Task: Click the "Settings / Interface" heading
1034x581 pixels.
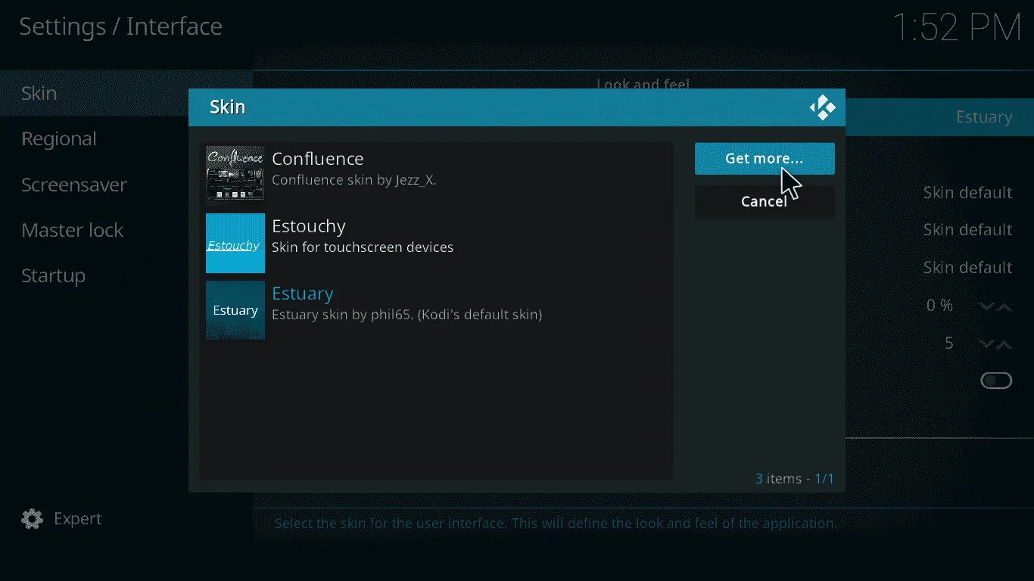Action: pos(121,26)
